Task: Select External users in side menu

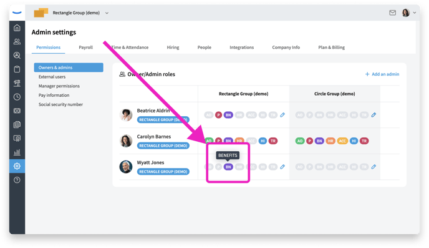Action: (52, 77)
